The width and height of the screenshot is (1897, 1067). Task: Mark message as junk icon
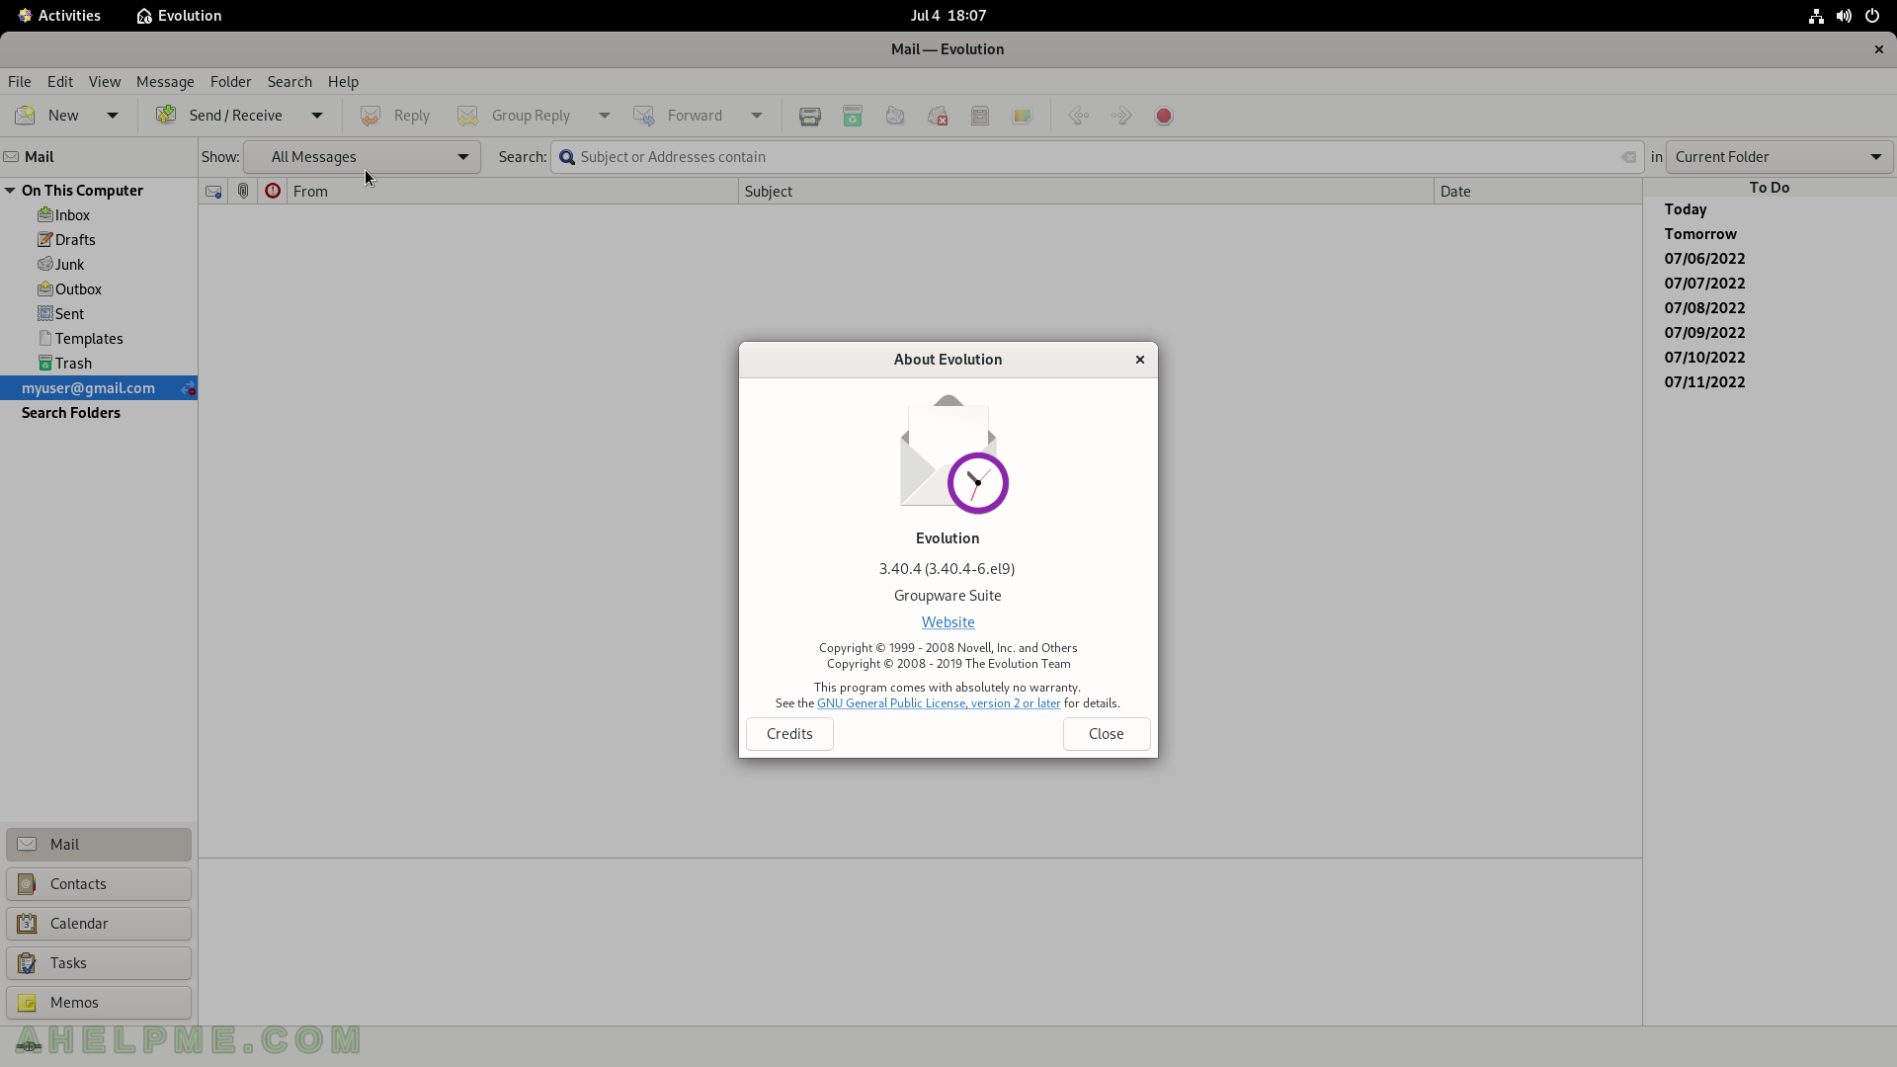point(895,116)
